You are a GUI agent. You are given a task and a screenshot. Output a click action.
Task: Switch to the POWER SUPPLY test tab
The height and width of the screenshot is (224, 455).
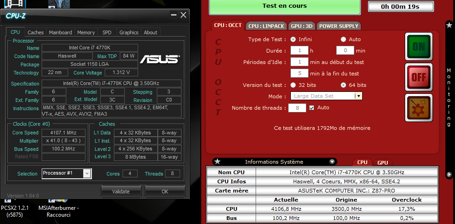click(x=339, y=26)
